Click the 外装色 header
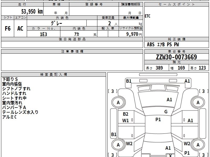Viewport: 210px width, 157px height. 62,18
